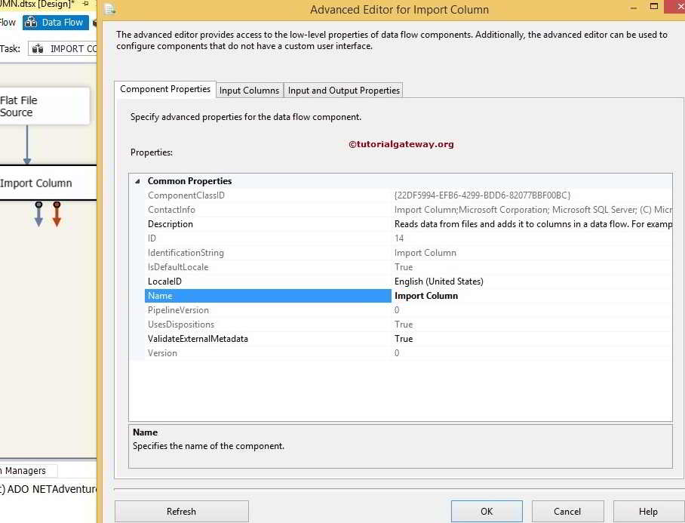Confirm changes with OK
This screenshot has width=685, height=523.
tap(486, 511)
